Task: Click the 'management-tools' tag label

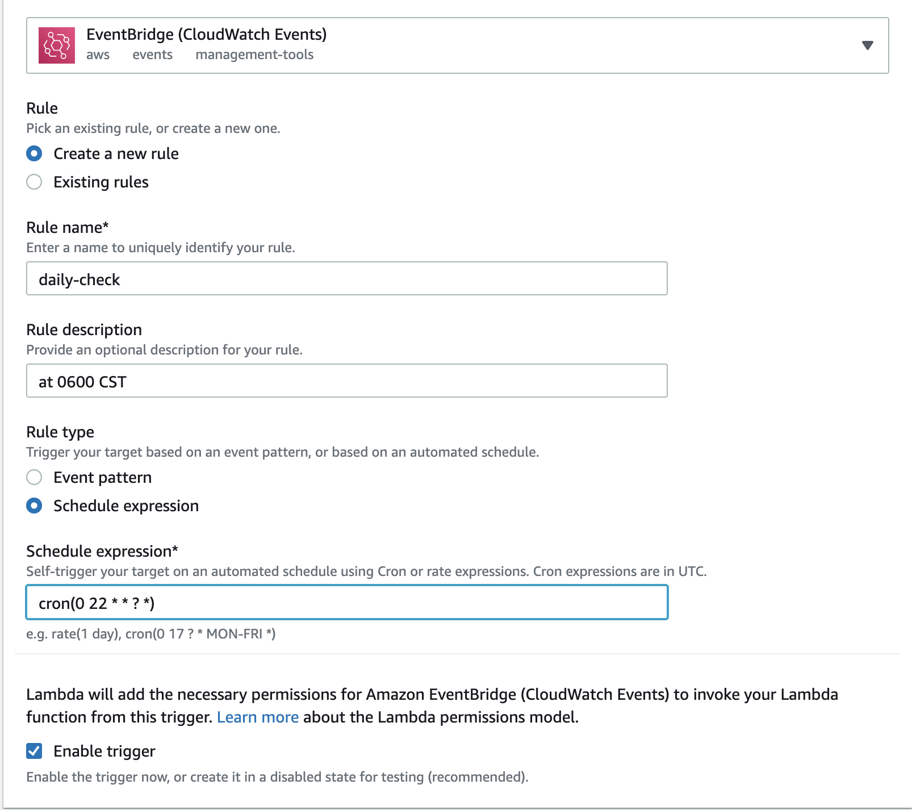Action: 254,55
